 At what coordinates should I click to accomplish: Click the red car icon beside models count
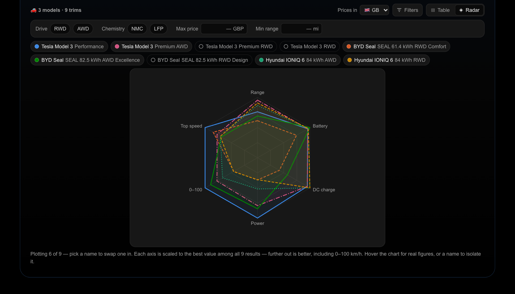(x=33, y=10)
